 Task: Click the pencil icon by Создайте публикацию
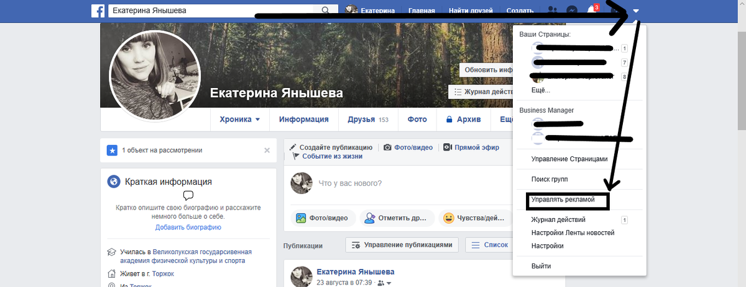(293, 148)
